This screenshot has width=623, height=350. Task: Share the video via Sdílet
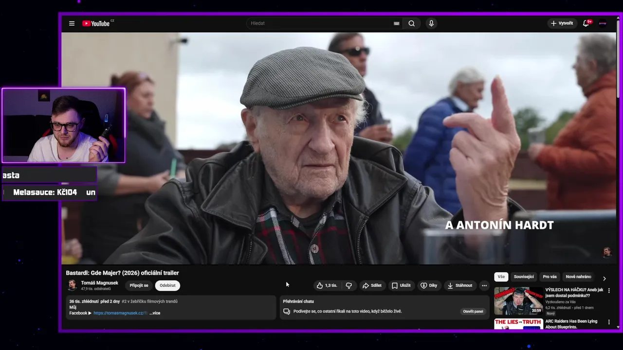[372, 285]
